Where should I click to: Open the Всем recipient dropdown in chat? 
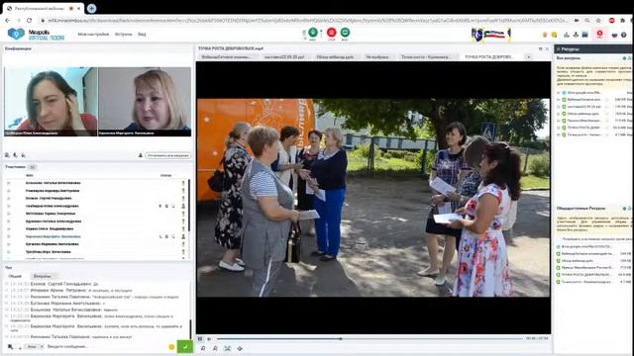34,347
